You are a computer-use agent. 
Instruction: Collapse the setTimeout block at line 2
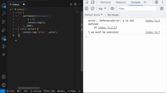(x=16, y=16)
